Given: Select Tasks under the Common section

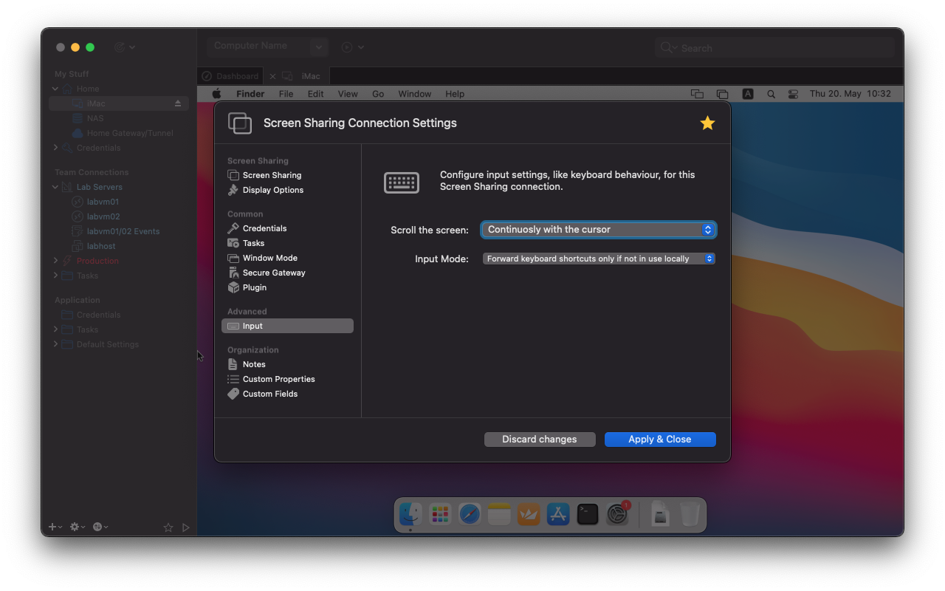Looking at the screenshot, I should pos(252,243).
